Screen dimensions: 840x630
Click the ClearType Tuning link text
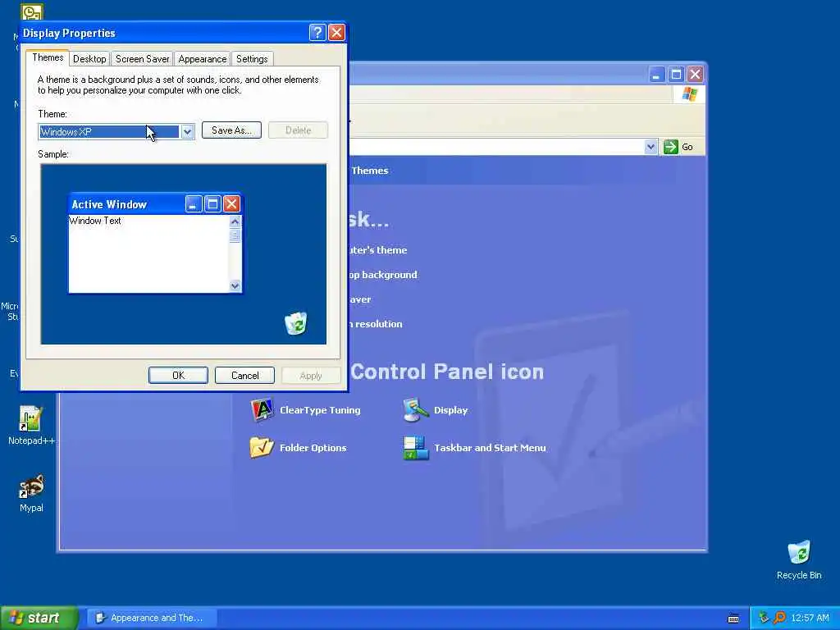tap(320, 410)
